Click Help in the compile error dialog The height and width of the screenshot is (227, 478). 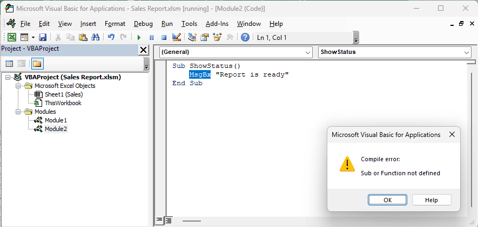point(432,200)
